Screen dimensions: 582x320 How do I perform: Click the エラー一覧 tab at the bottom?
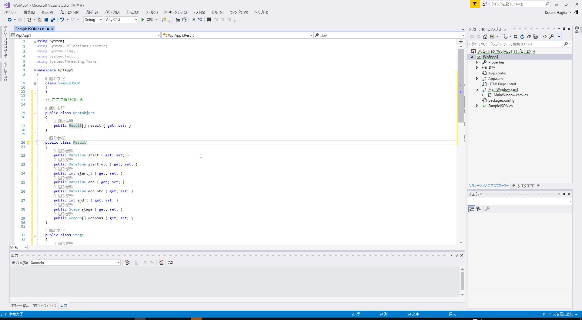19,305
